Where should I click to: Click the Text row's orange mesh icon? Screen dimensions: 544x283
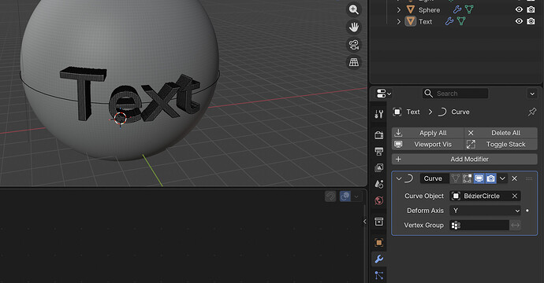[x=411, y=21]
